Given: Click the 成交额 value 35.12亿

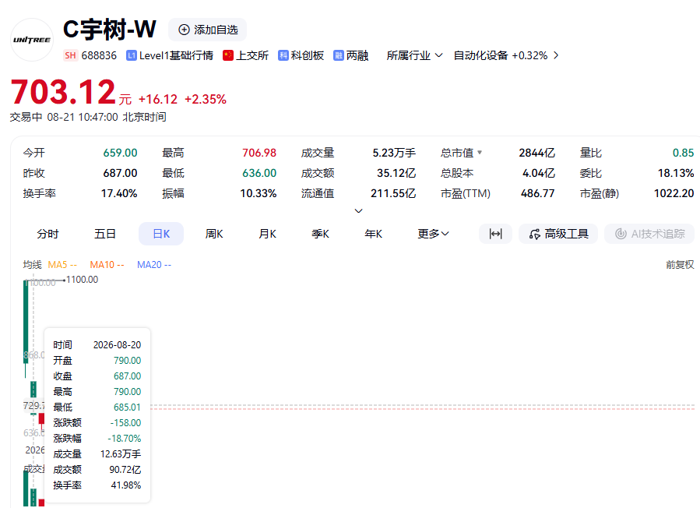Looking at the screenshot, I should [396, 173].
